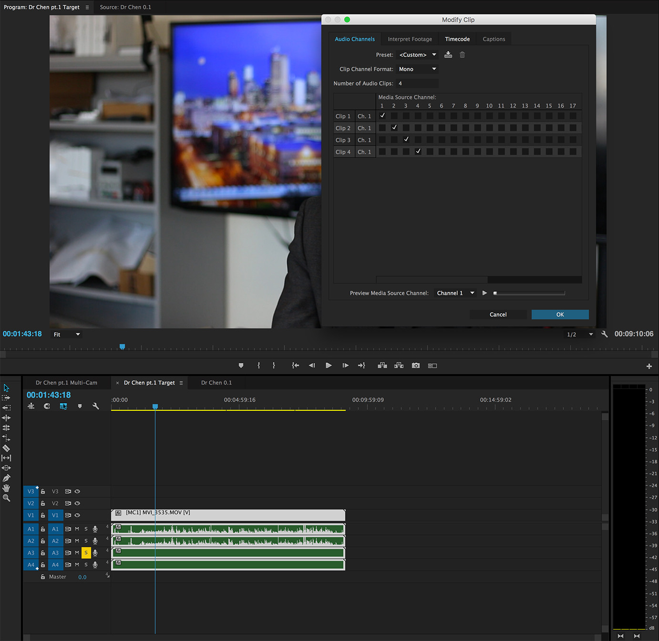
Task: Start voice-over record on track A1
Action: (95, 529)
